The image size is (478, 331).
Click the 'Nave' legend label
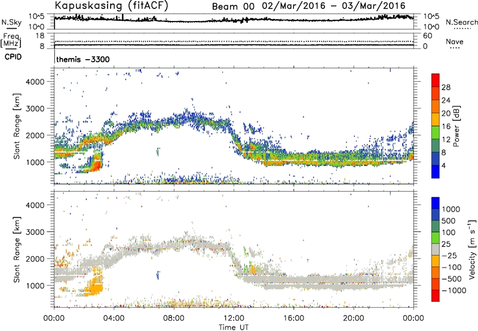click(455, 41)
